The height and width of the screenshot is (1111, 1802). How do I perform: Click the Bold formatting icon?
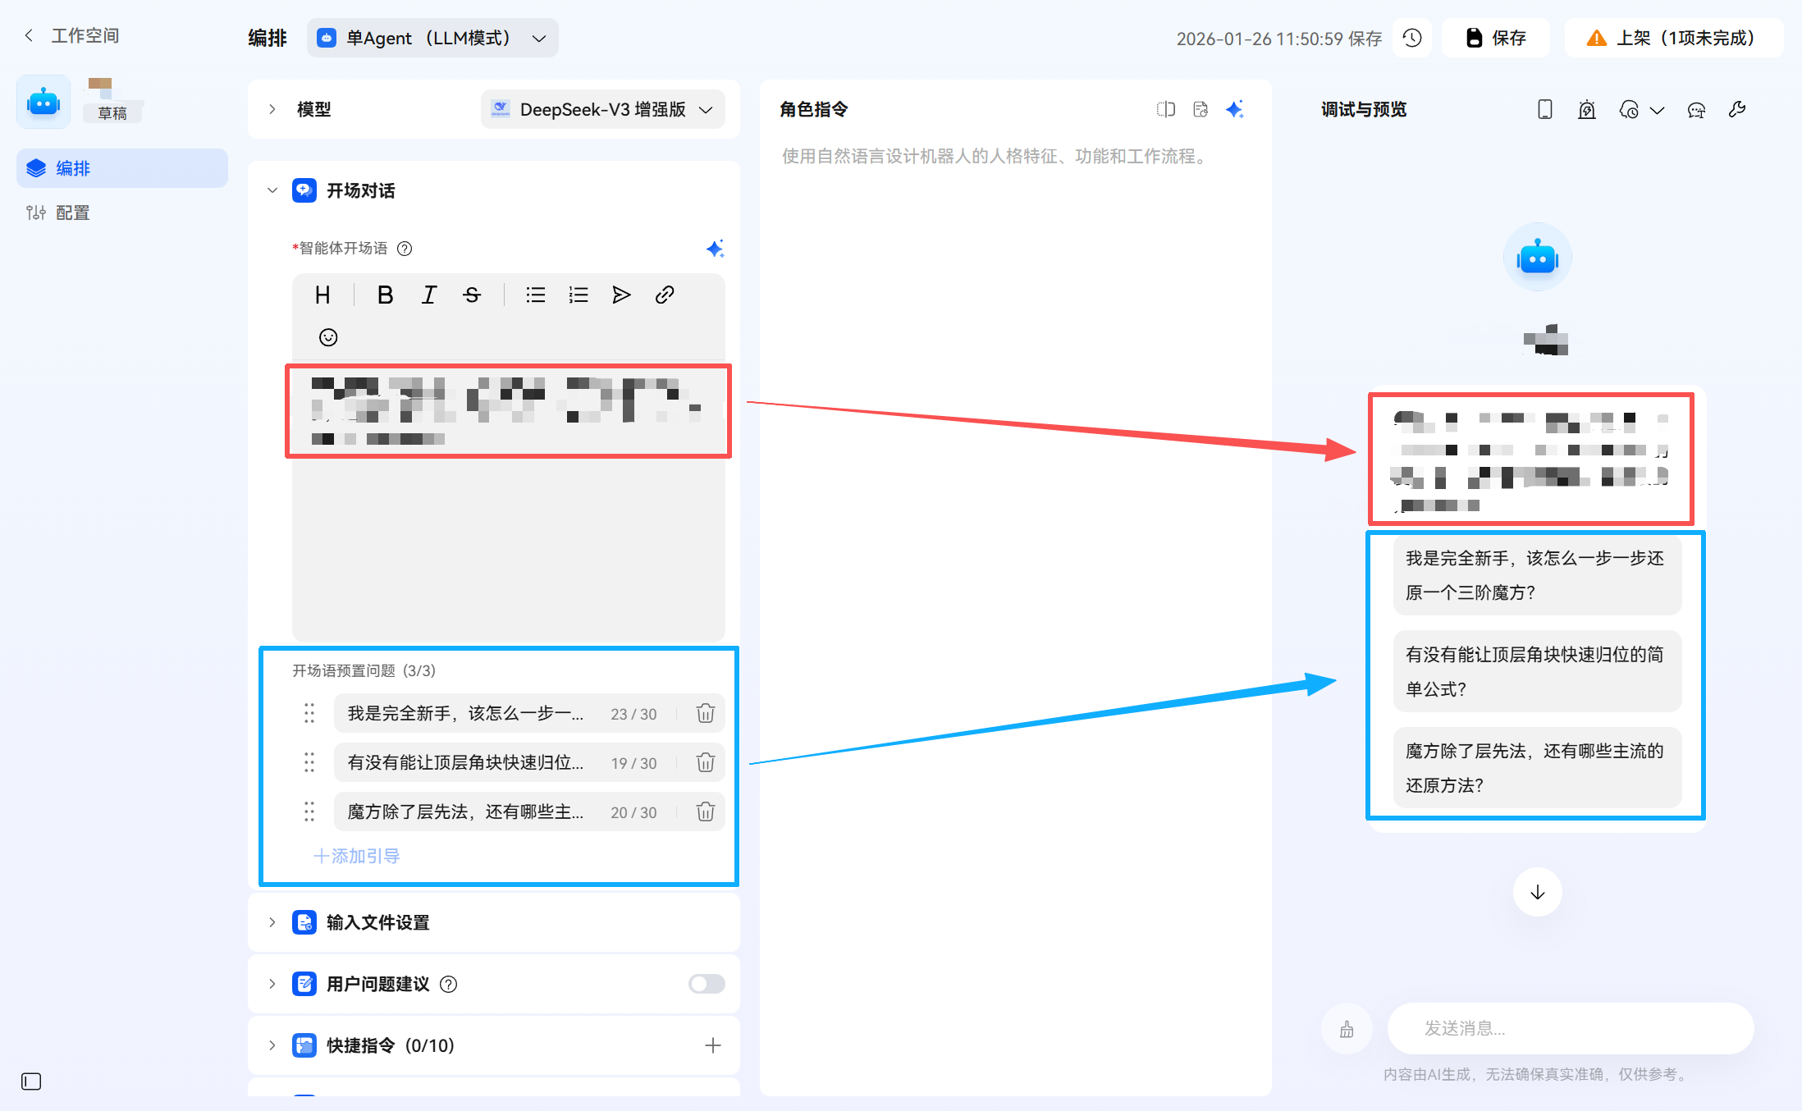click(x=385, y=295)
